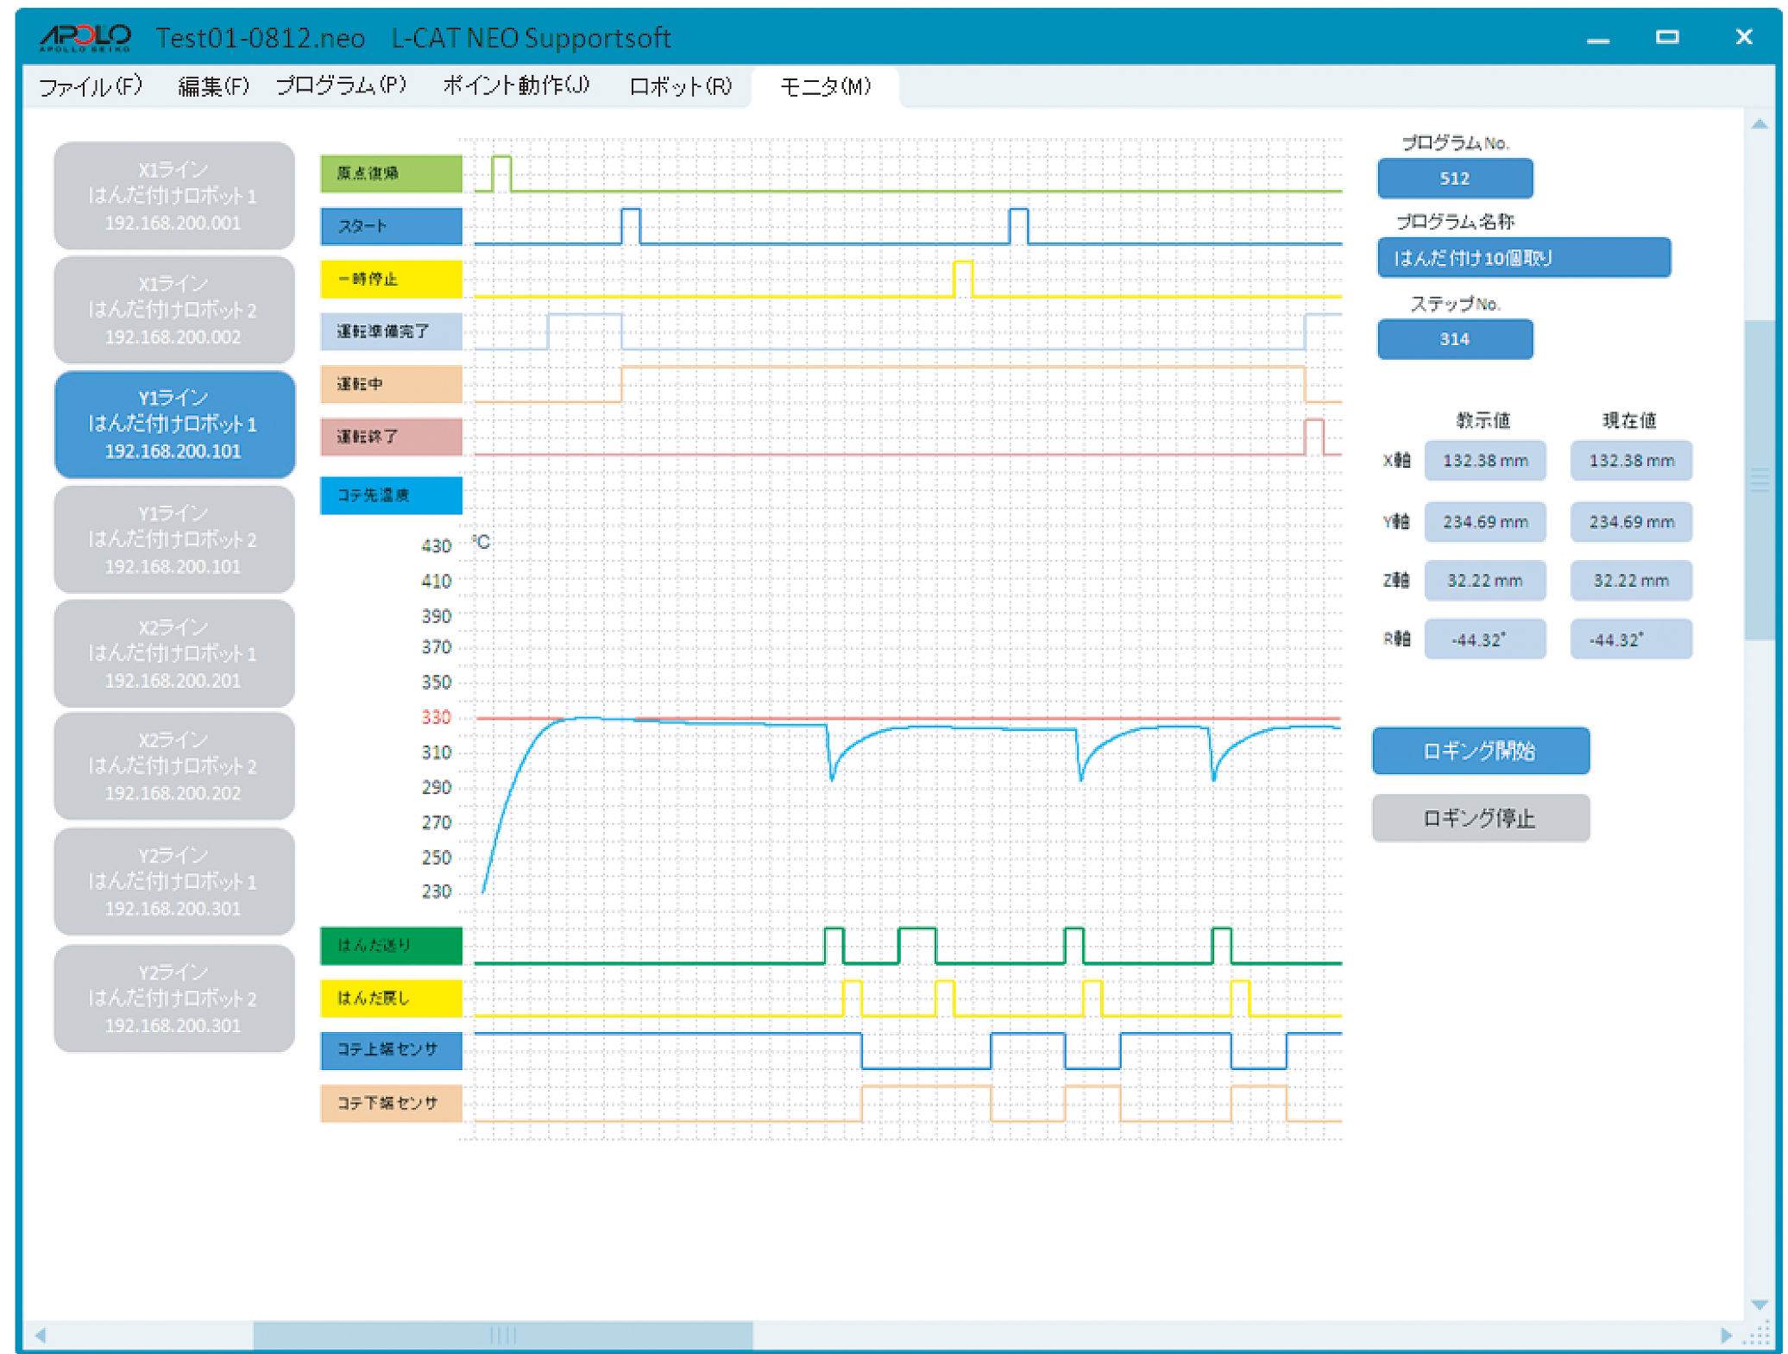Screen dimensions: 1788x1354
Task: Click the yellow 一時停止 signal label
Action: (391, 279)
